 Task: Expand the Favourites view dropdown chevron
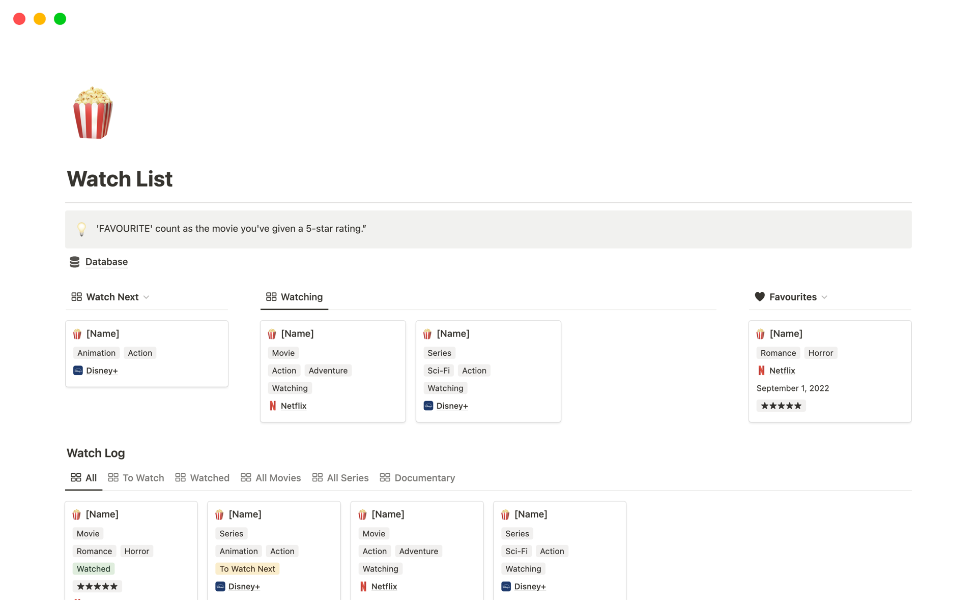click(x=824, y=297)
